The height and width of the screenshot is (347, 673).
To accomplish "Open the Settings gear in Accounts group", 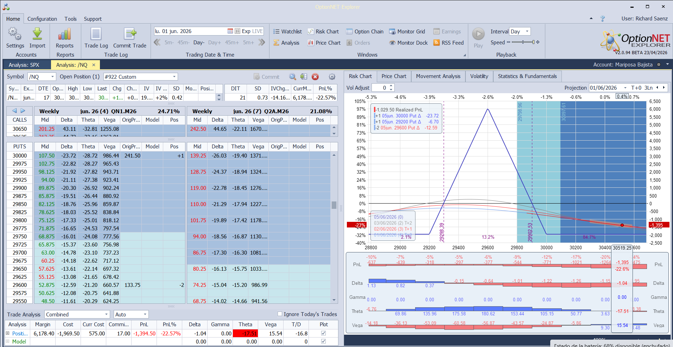I will tap(15, 34).
